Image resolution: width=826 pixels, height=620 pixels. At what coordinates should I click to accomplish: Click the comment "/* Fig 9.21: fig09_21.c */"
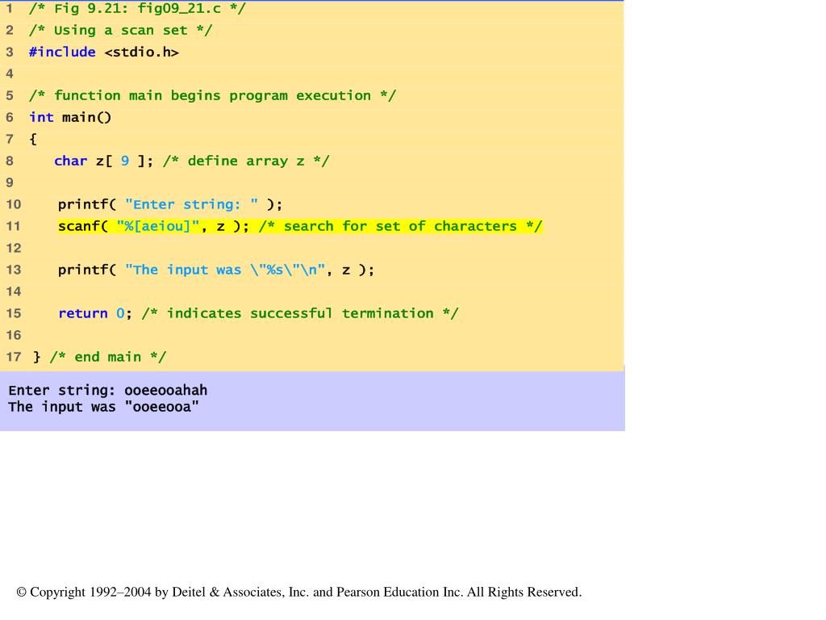tap(137, 9)
